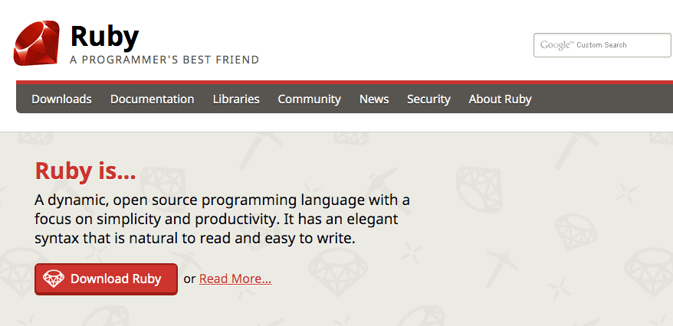Click the bold Ruby site title text
The width and height of the screenshot is (673, 326).
104,36
